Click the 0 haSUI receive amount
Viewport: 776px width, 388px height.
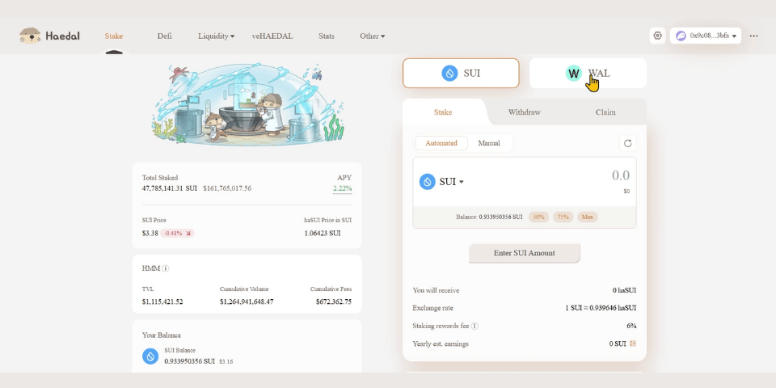624,290
